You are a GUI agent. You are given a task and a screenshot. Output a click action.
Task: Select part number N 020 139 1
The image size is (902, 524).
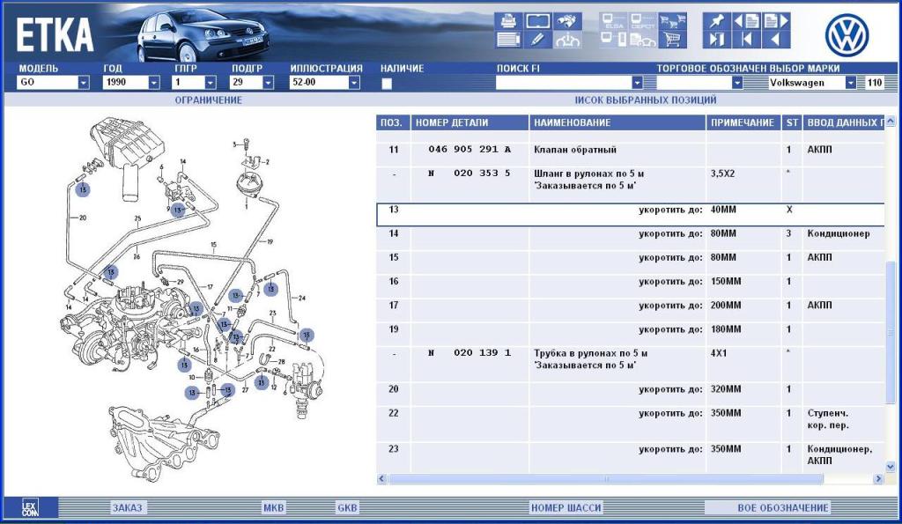coord(469,353)
